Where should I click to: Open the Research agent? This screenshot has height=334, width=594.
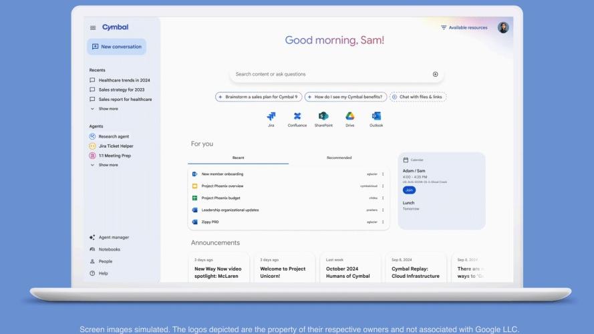[x=109, y=136]
